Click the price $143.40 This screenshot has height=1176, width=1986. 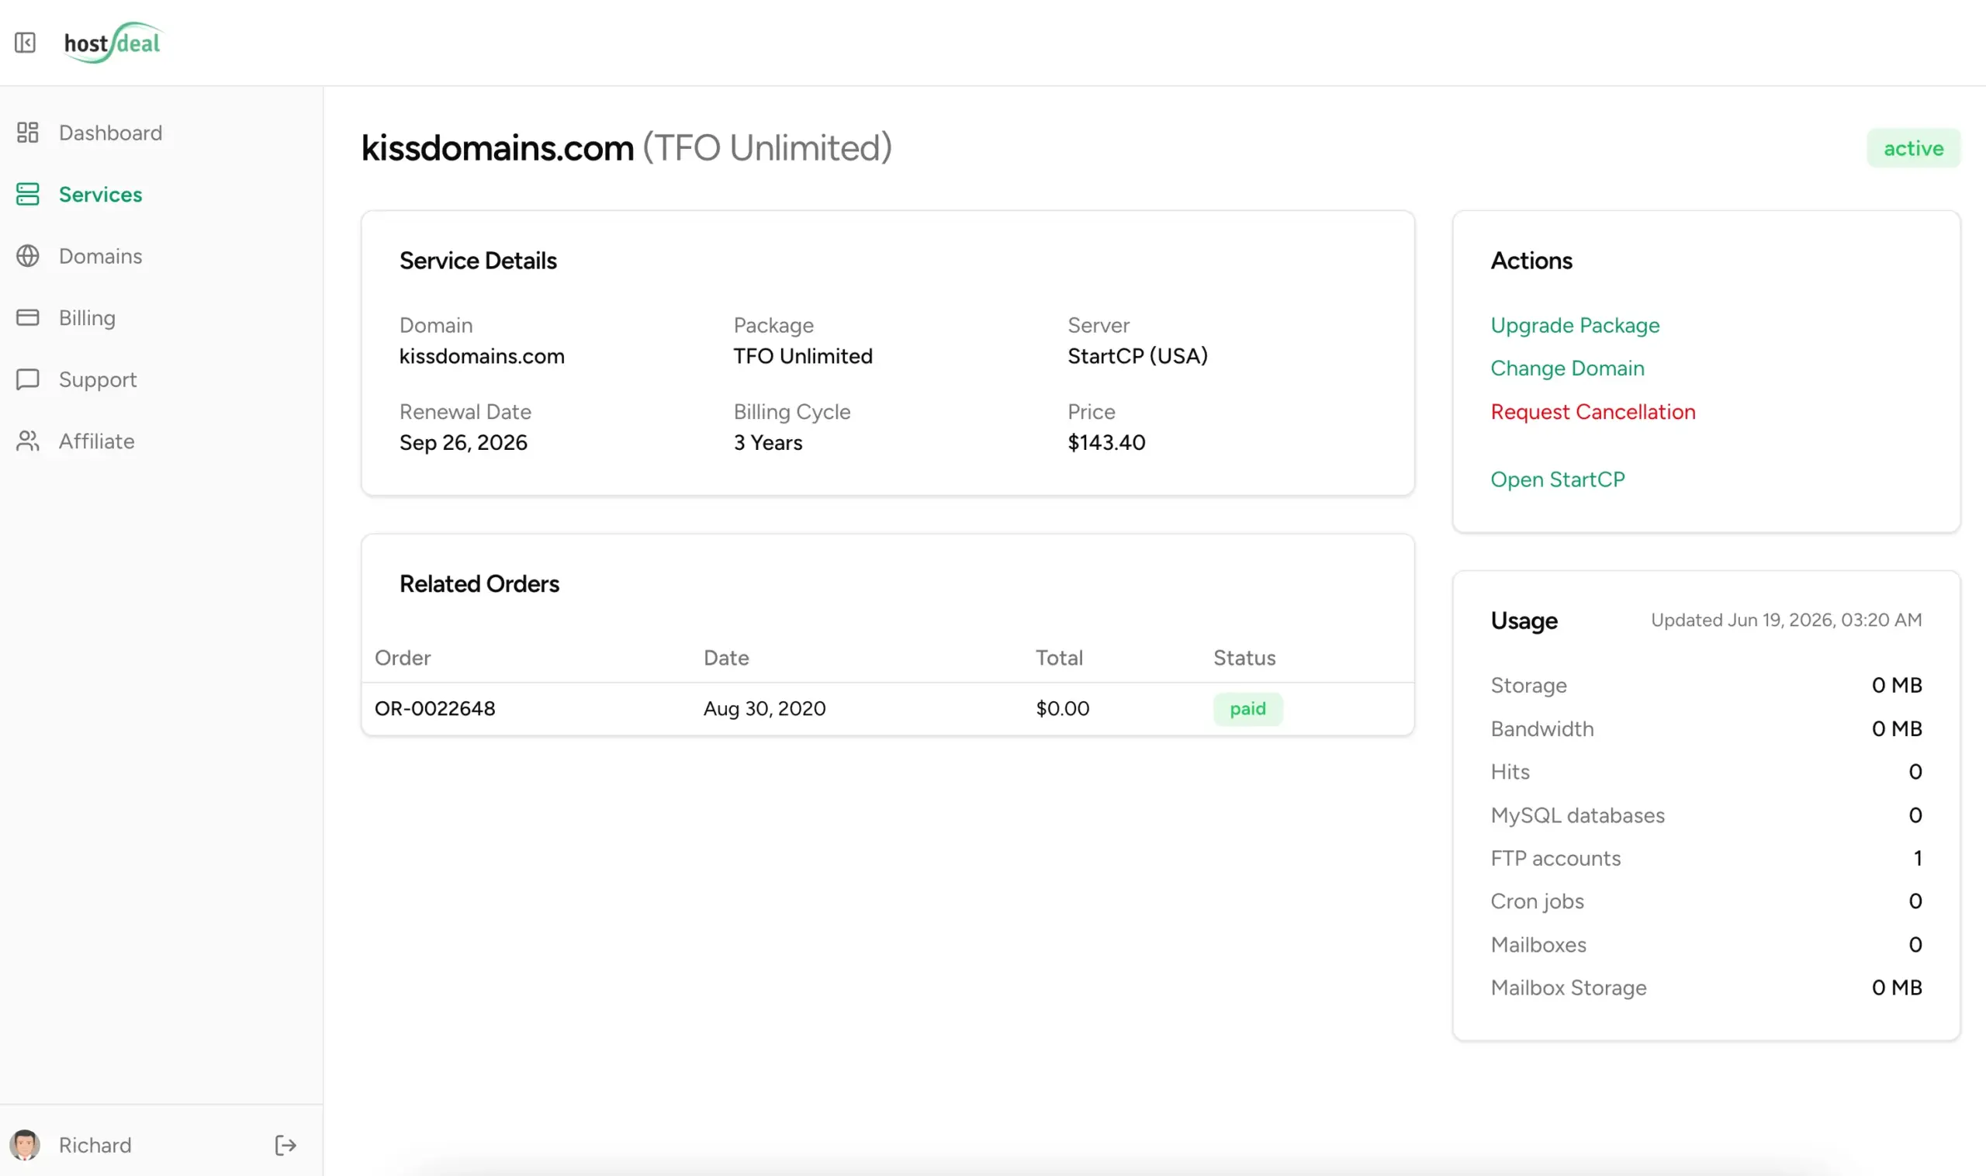(x=1106, y=443)
